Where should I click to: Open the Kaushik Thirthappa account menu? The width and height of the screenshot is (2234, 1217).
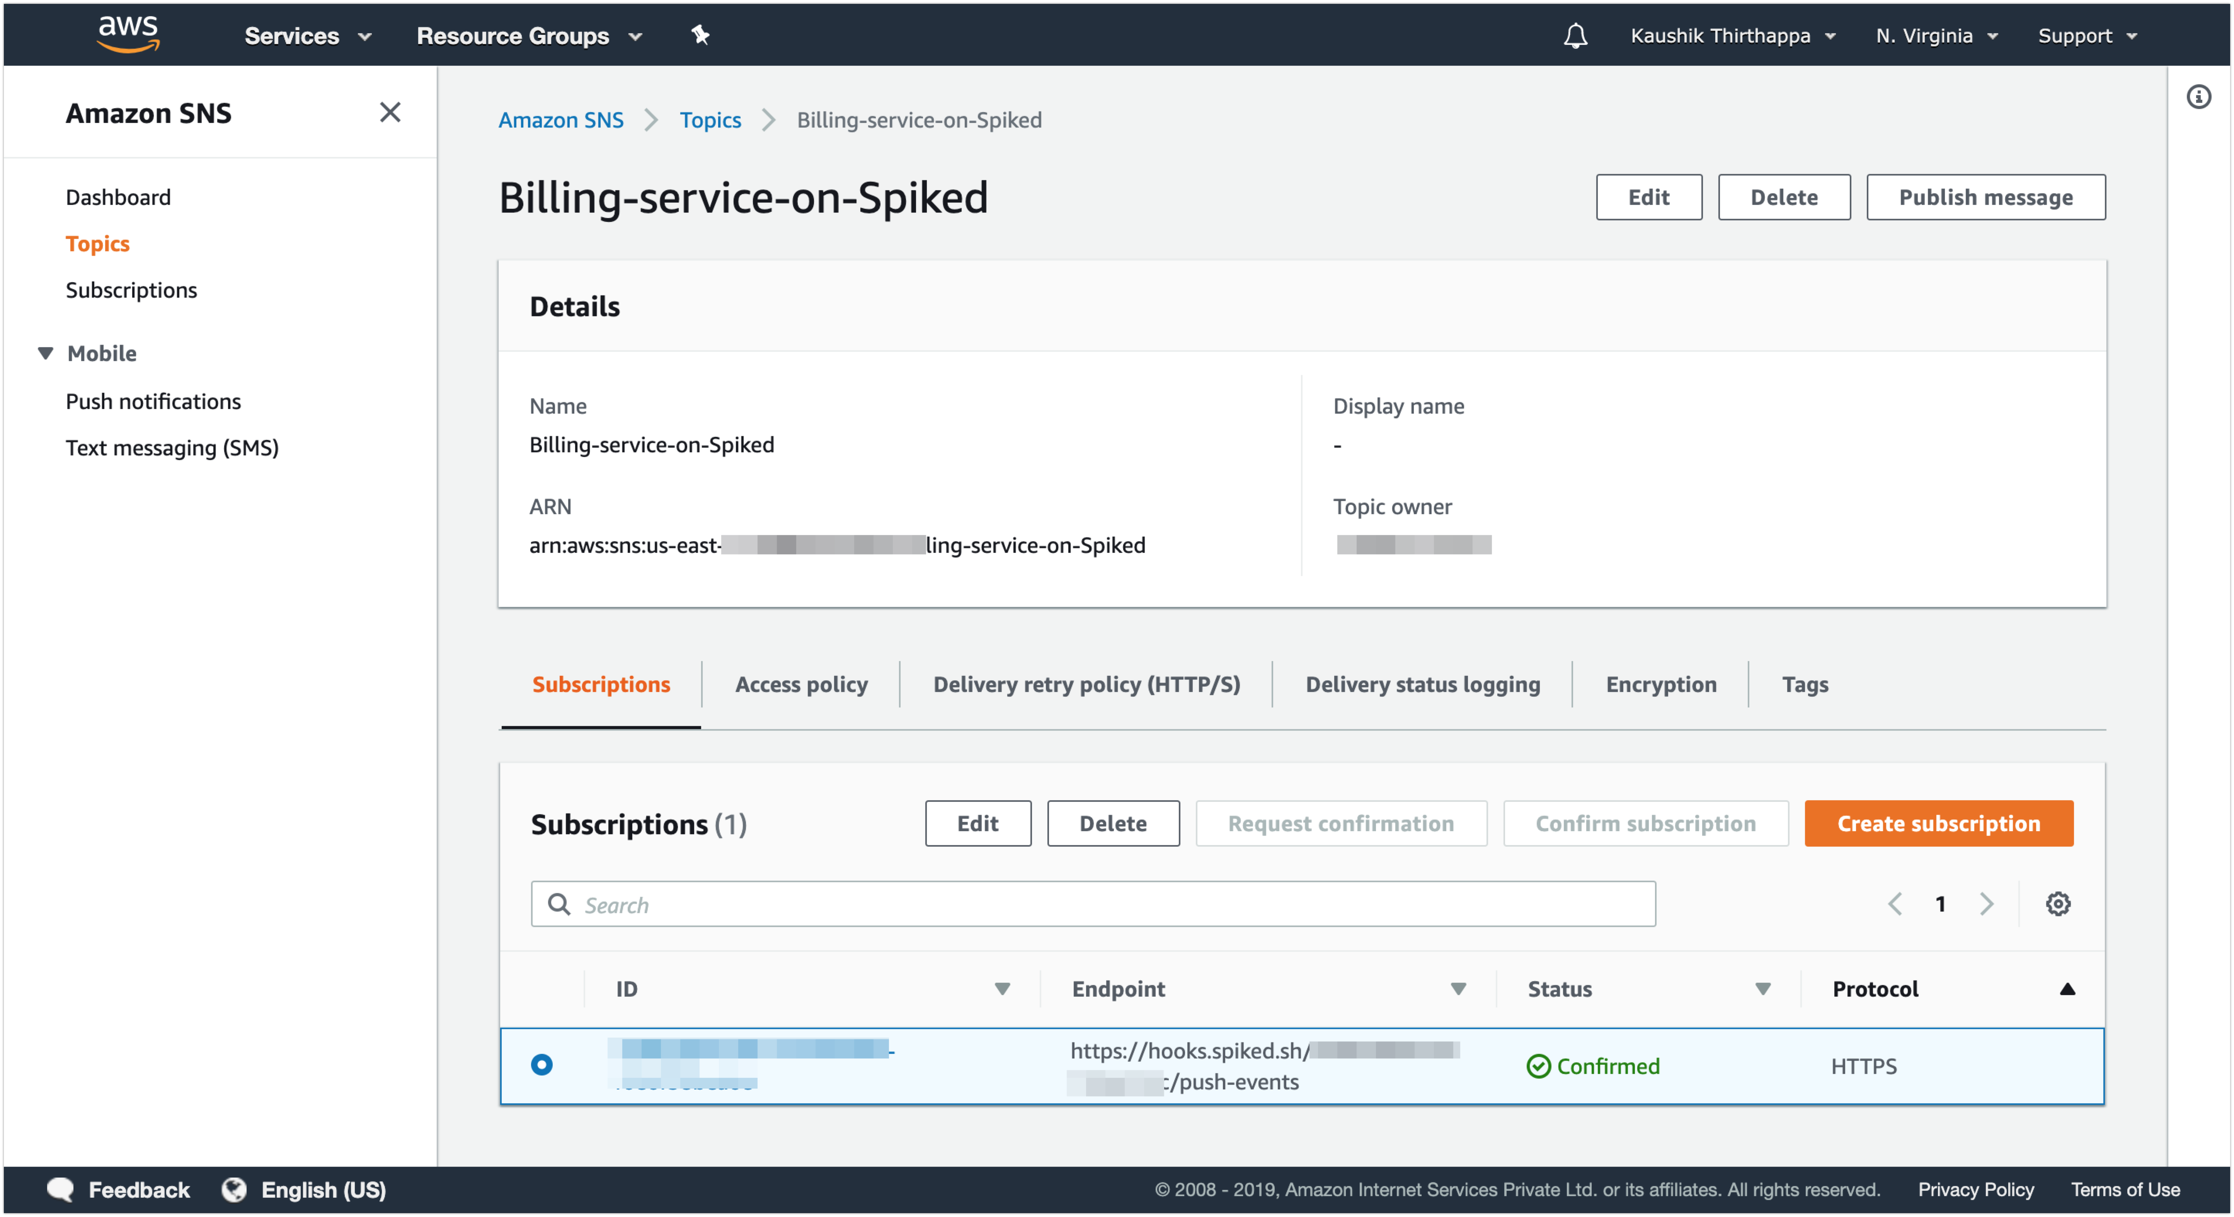tap(1733, 36)
